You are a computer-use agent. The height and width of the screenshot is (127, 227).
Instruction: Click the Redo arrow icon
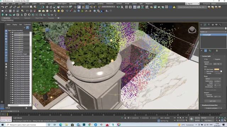[6, 7]
